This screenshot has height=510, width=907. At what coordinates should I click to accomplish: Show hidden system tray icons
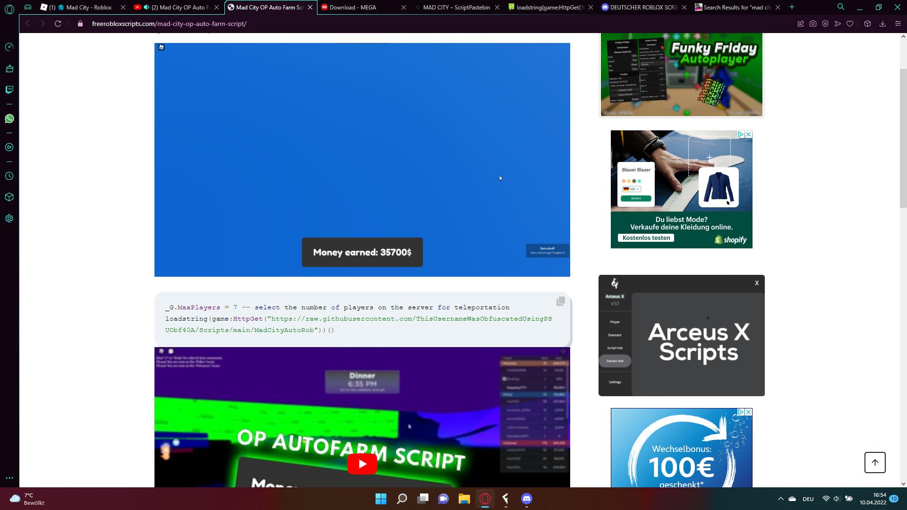pos(780,499)
